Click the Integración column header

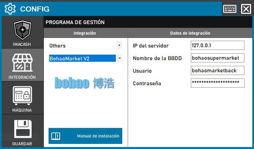point(85,33)
